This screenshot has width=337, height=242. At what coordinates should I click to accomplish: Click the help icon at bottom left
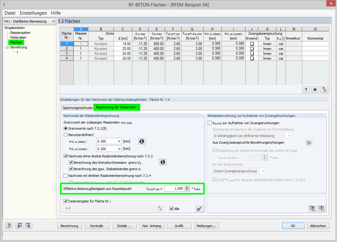coord(9,226)
